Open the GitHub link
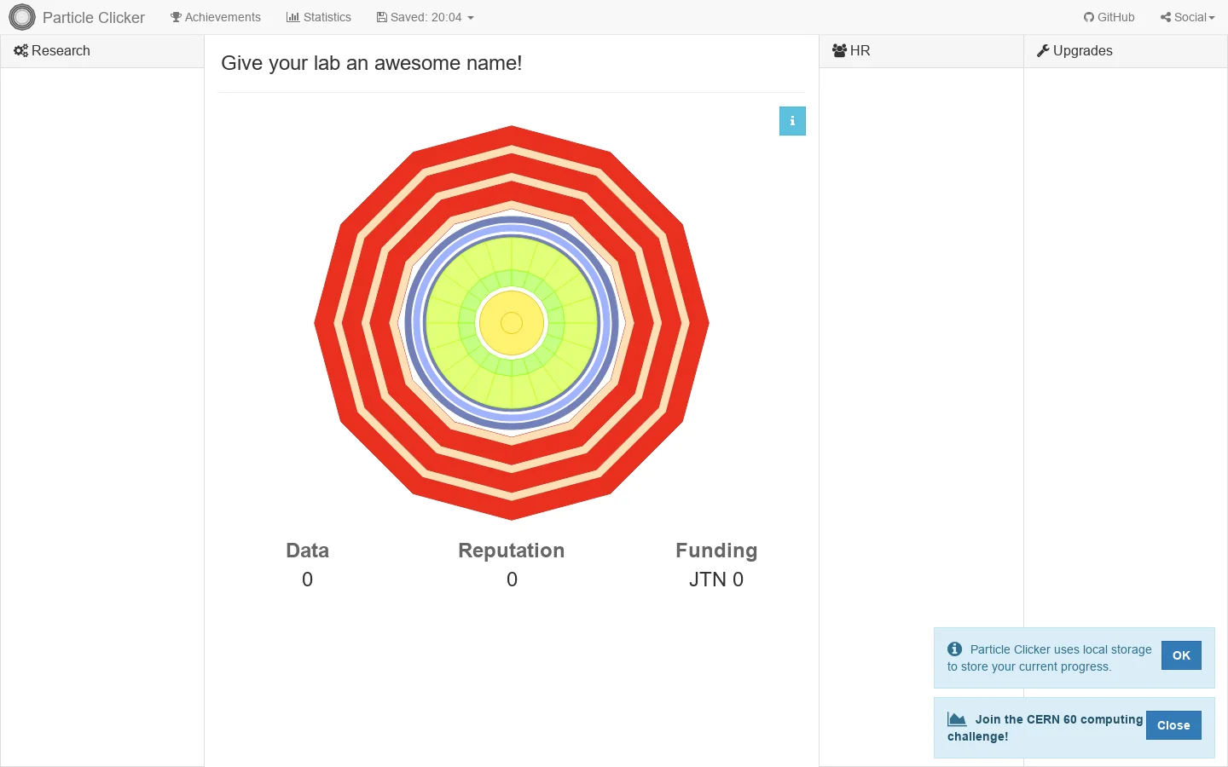 coord(1109,17)
